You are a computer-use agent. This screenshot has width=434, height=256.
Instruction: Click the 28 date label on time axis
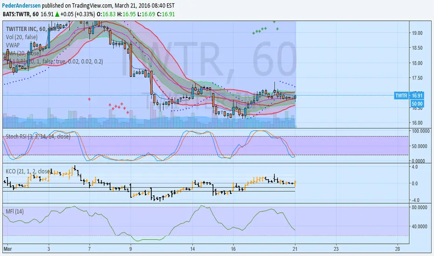tap(398, 249)
